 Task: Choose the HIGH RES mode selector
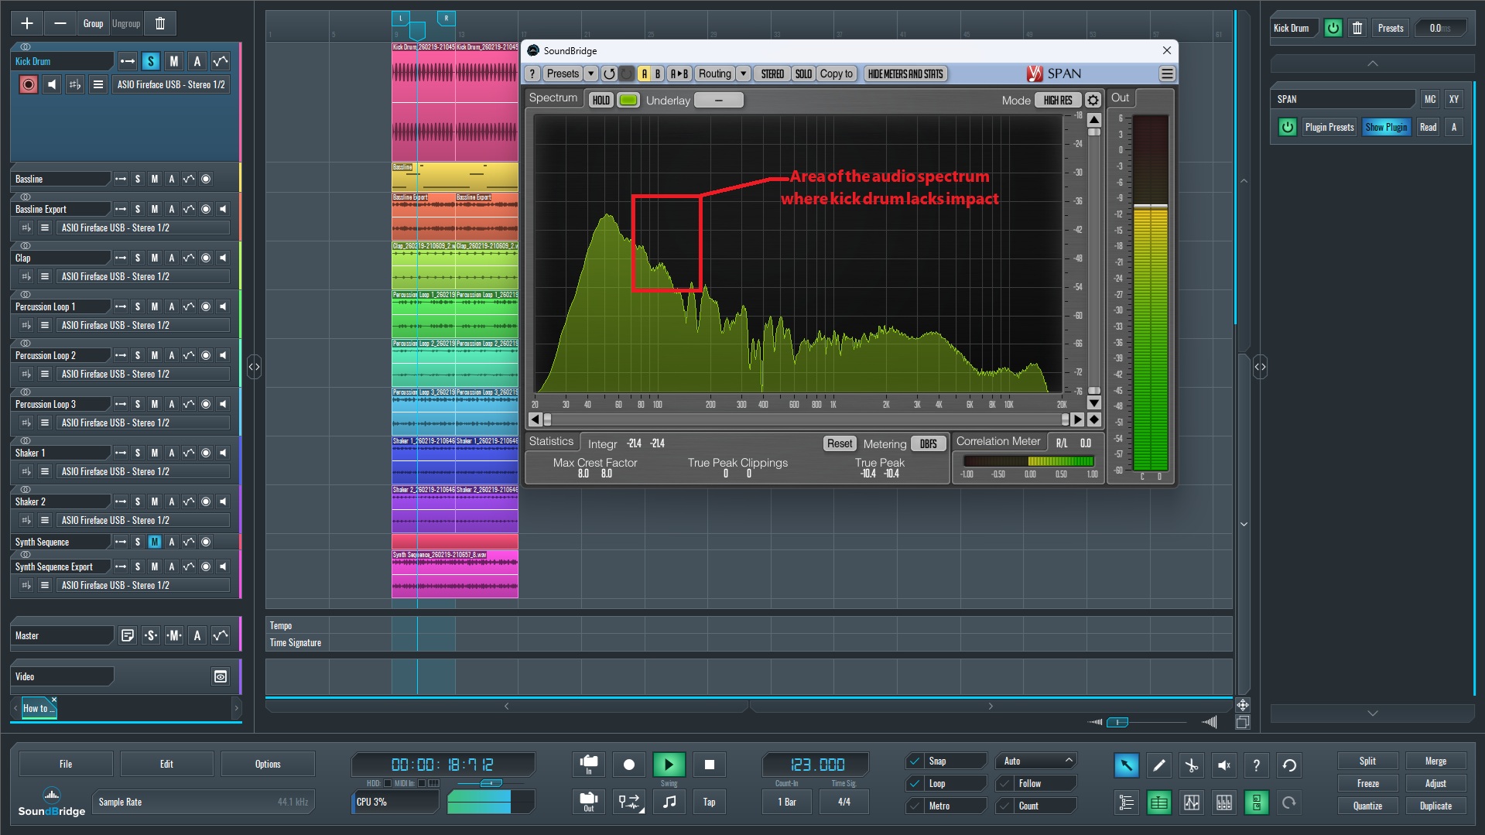(x=1058, y=100)
